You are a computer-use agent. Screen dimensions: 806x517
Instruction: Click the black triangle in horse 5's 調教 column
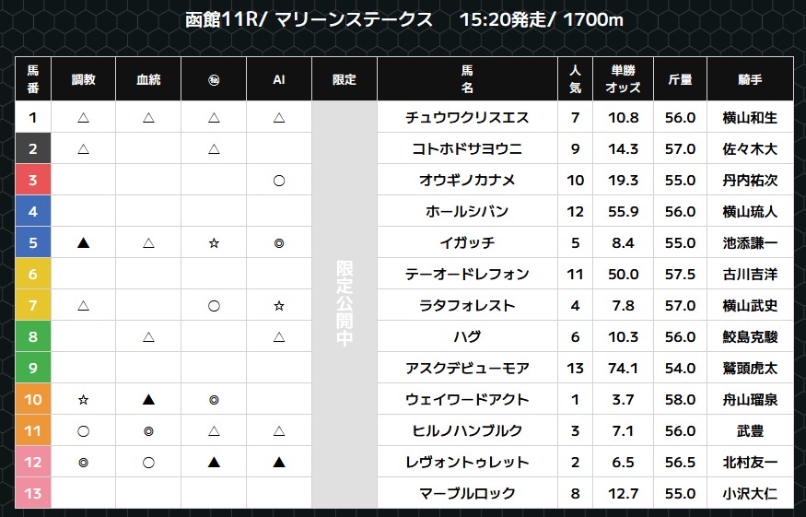point(83,242)
